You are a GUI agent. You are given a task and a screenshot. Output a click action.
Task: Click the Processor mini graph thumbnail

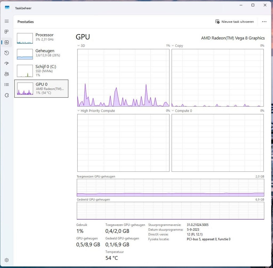pyautogui.click(x=25, y=38)
